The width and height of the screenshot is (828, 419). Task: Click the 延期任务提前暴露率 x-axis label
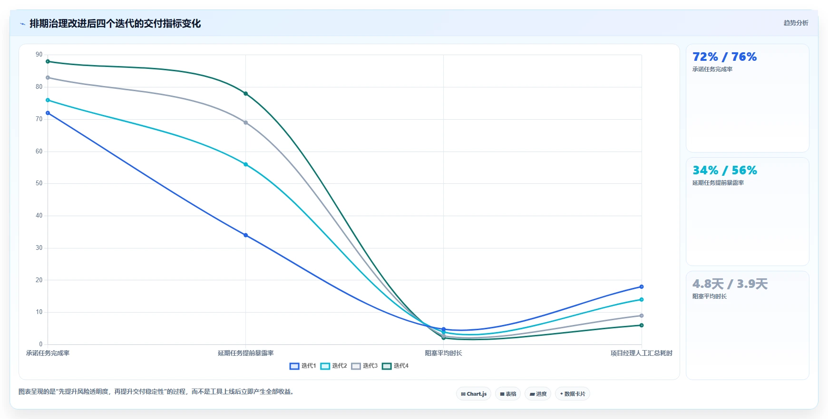245,353
